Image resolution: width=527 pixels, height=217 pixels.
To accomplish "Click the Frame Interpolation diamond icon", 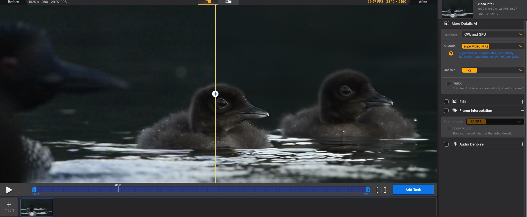I will [454, 110].
